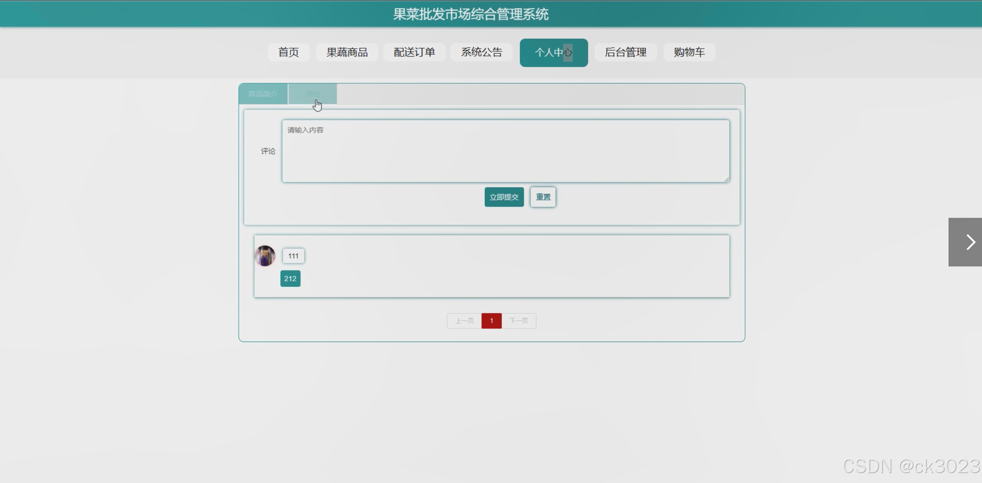
Task: Click the 下一页 next page button
Action: (x=519, y=321)
